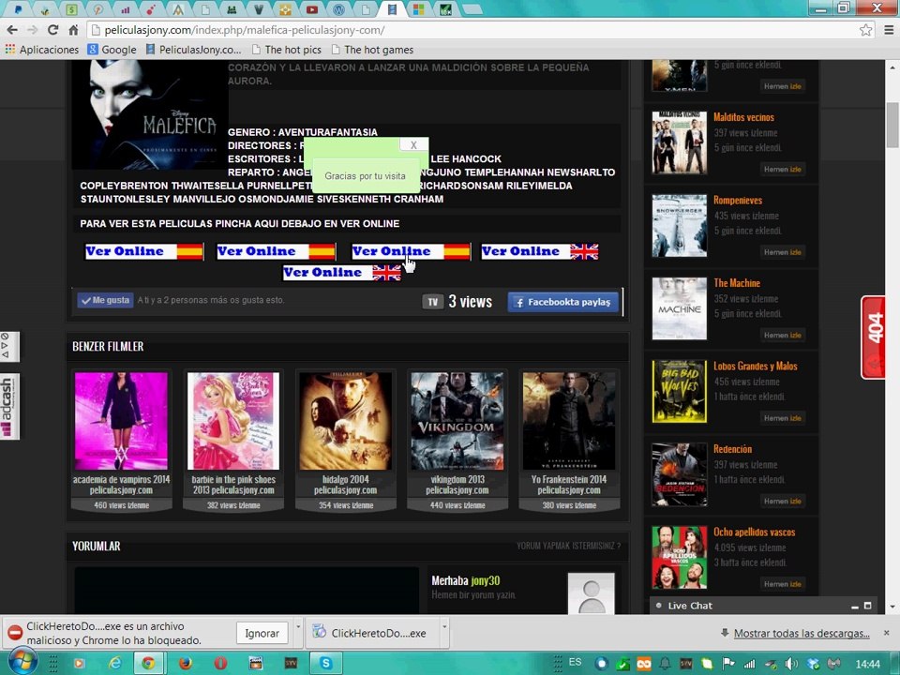Switch to the bar-chart icon tab

click(125, 9)
